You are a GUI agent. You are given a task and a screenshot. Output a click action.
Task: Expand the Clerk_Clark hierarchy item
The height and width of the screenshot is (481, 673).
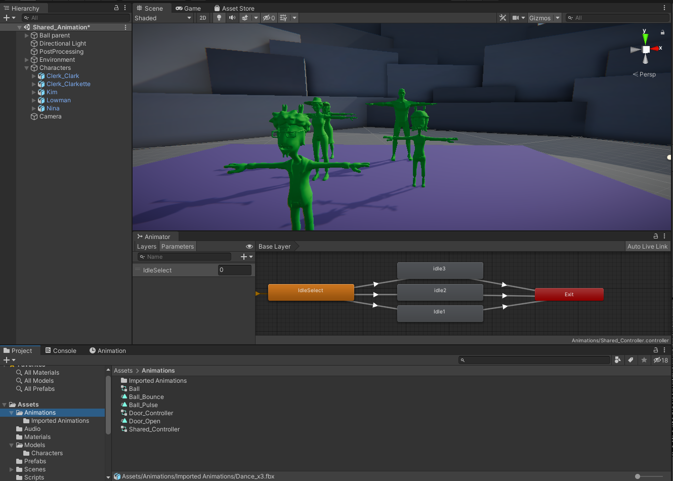tap(34, 76)
